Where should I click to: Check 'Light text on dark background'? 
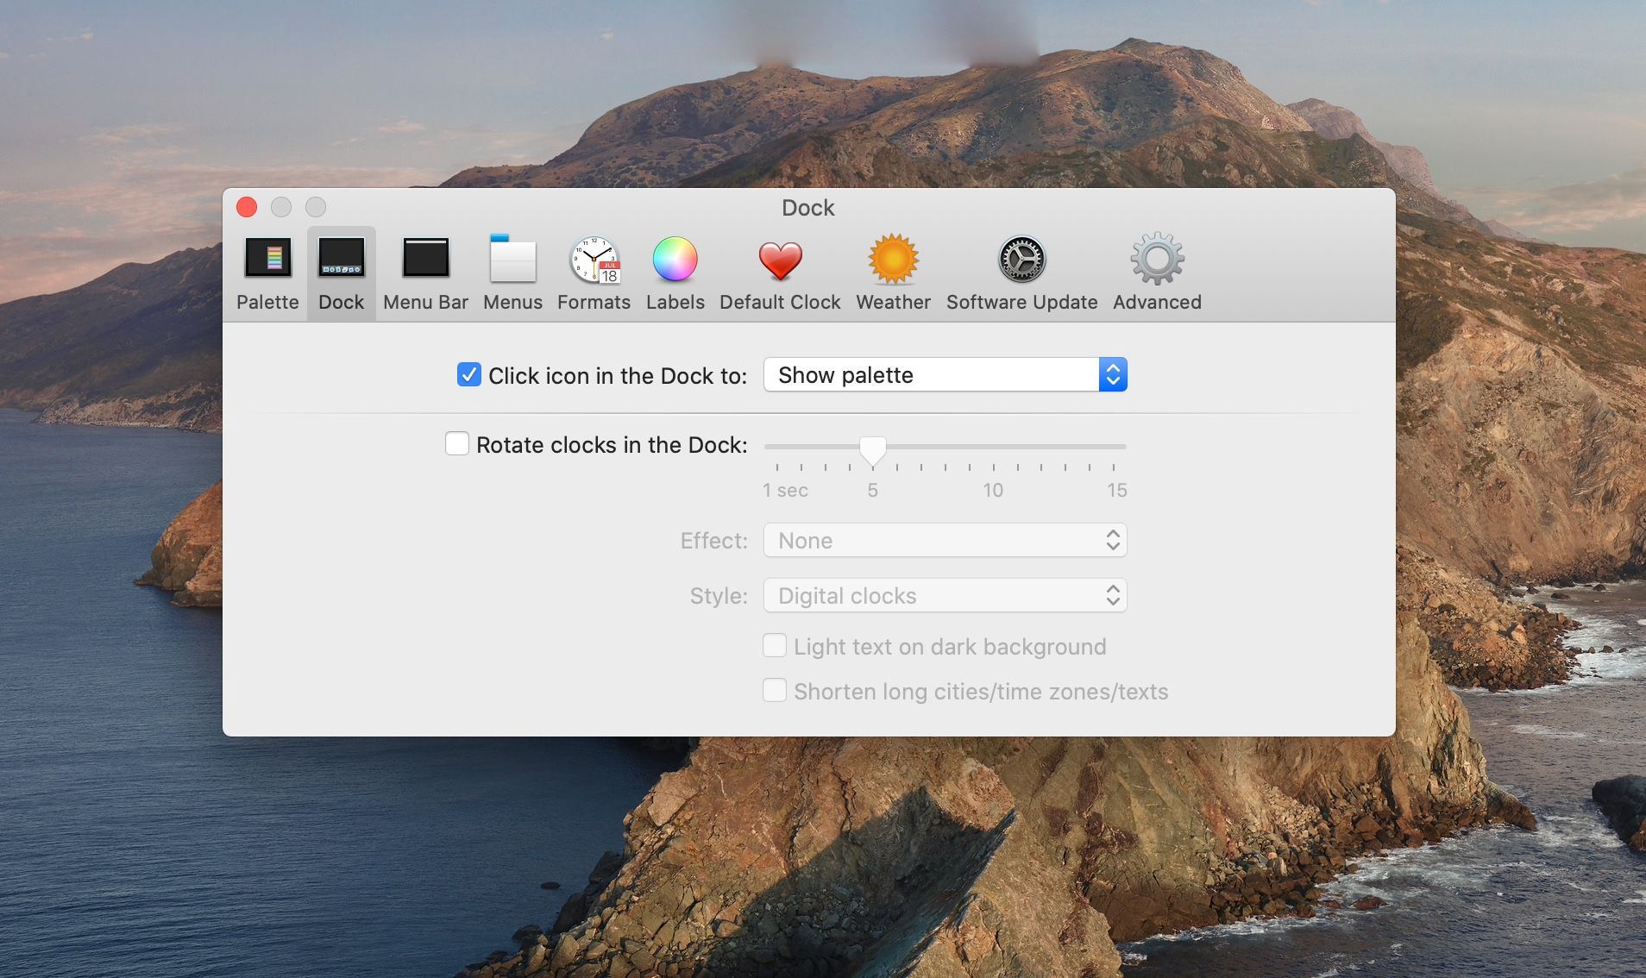click(775, 645)
